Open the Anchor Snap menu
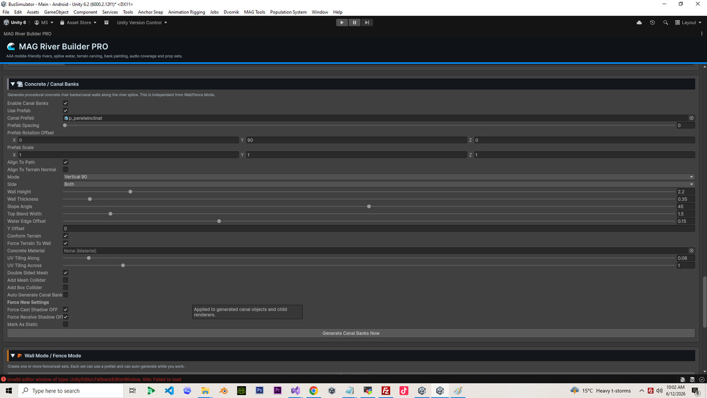Image resolution: width=707 pixels, height=398 pixels. pyautogui.click(x=150, y=12)
